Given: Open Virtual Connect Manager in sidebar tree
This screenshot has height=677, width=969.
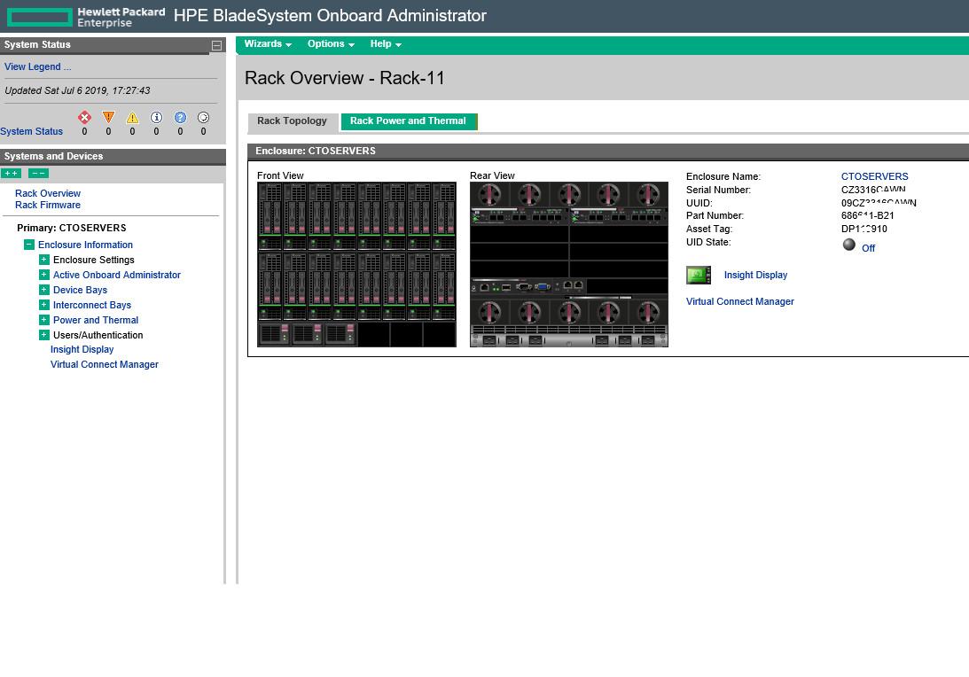Looking at the screenshot, I should (x=105, y=364).
